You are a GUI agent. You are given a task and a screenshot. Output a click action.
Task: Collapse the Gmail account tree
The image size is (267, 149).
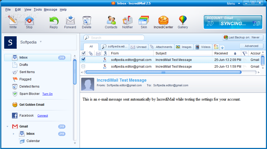pyautogui.click(x=7, y=126)
